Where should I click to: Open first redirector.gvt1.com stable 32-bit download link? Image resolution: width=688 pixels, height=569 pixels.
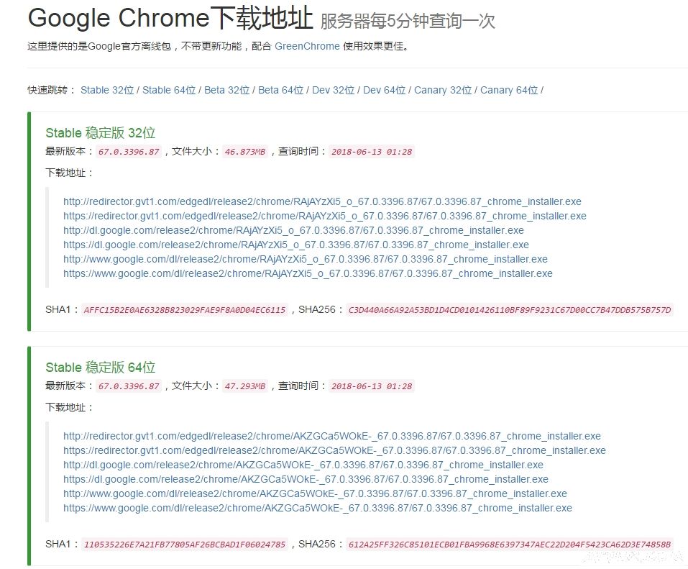[x=321, y=201]
